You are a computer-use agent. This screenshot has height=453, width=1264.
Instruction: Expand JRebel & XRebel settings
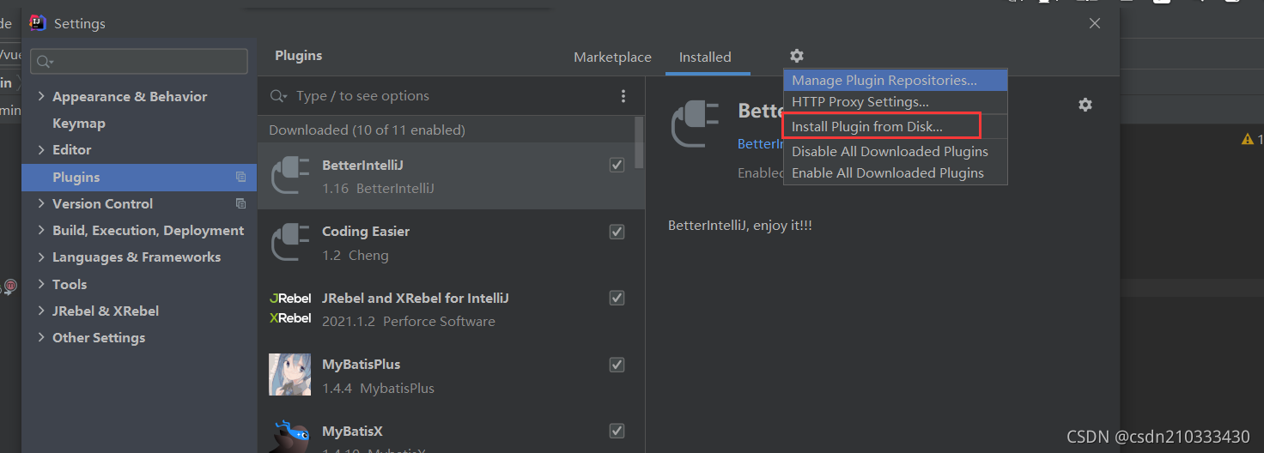[41, 311]
